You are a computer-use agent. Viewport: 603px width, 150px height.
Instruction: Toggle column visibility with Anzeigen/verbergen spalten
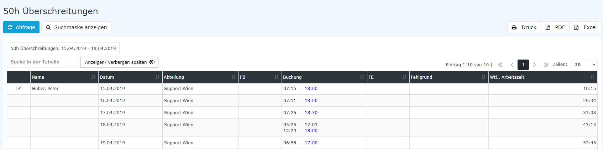(x=119, y=62)
